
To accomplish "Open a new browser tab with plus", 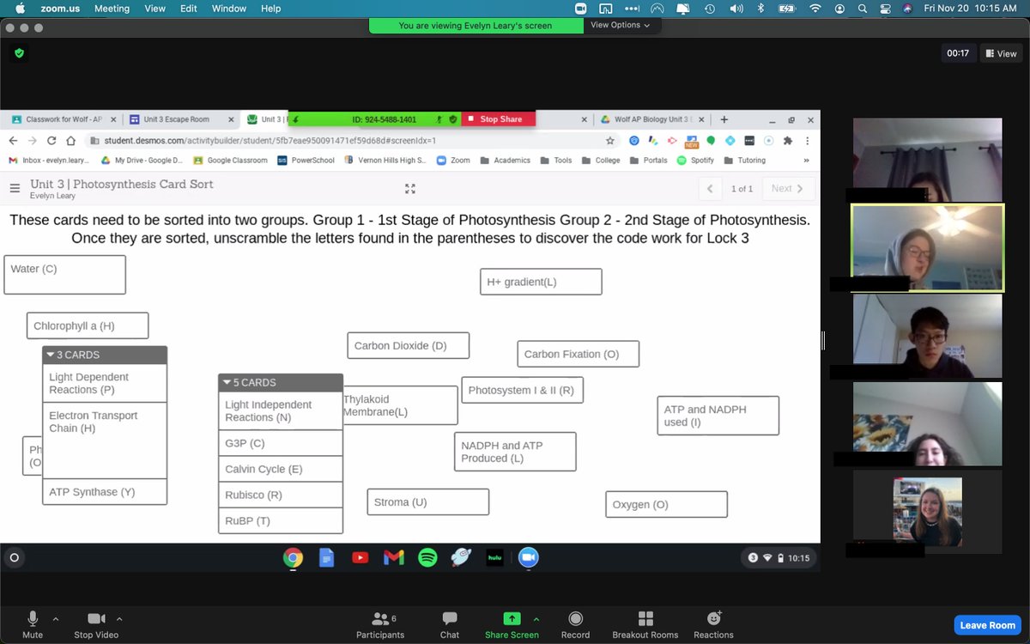I will click(x=724, y=119).
